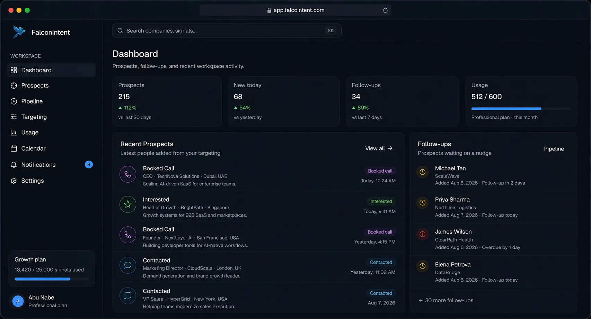Open the New today 68 stat card
The image size is (591, 319).
(x=284, y=101)
